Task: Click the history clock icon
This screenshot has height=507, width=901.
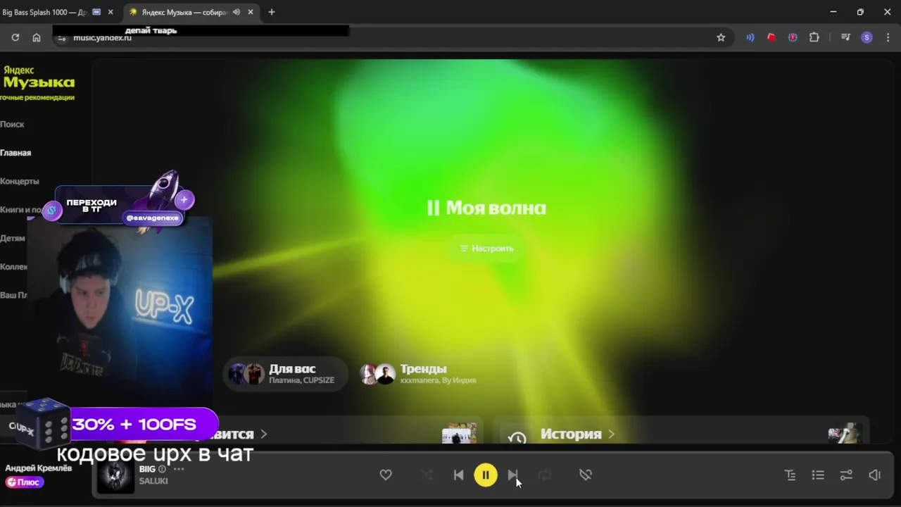Action: coord(517,437)
